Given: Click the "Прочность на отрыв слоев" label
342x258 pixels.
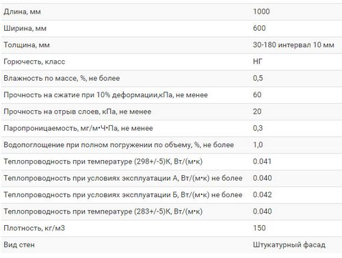Looking at the screenshot, I should tap(77, 112).
